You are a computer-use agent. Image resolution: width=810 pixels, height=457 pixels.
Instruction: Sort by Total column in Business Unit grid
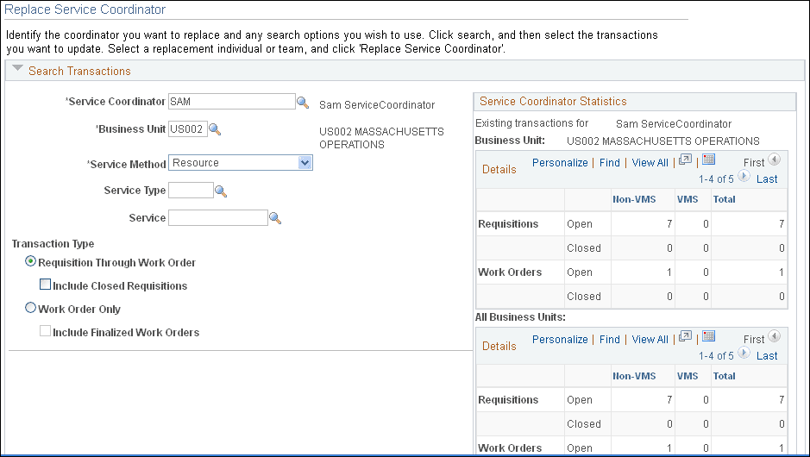click(x=724, y=199)
